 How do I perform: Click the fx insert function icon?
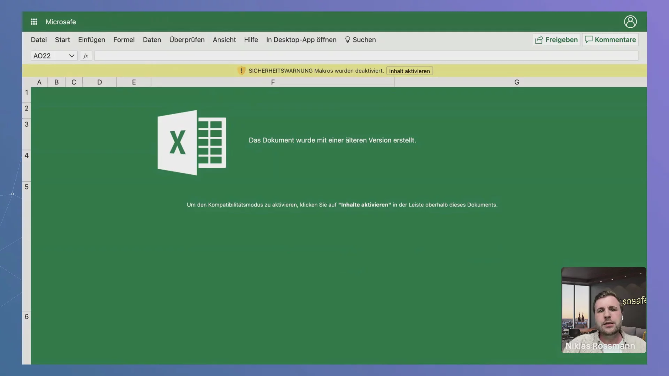[x=86, y=56]
